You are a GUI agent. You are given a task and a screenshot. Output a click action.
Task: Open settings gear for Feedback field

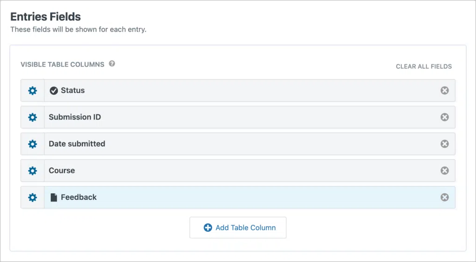pyautogui.click(x=33, y=198)
